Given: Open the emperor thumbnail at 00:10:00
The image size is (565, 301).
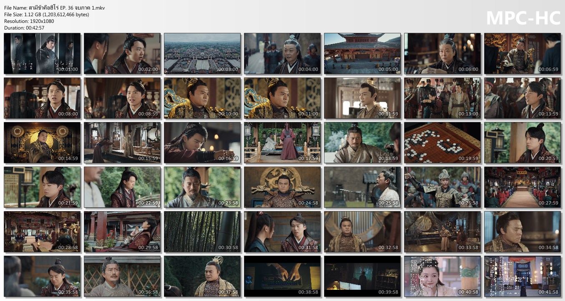Looking at the screenshot, I should pyautogui.click(x=202, y=98).
